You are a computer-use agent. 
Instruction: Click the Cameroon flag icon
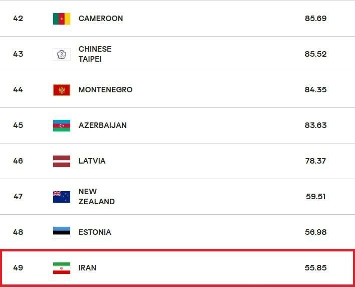pyautogui.click(x=62, y=19)
